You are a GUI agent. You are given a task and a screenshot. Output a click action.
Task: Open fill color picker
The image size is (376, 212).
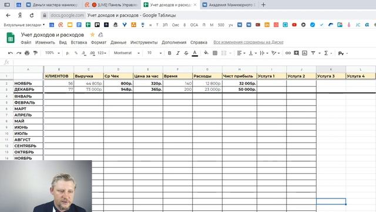[206, 53]
